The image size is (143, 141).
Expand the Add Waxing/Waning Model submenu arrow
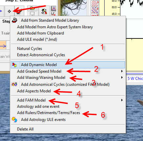pos(122,78)
